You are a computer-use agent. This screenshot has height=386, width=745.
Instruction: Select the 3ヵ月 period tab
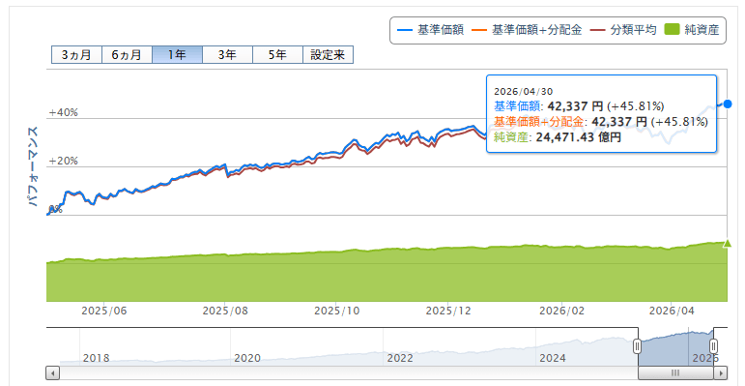(76, 55)
